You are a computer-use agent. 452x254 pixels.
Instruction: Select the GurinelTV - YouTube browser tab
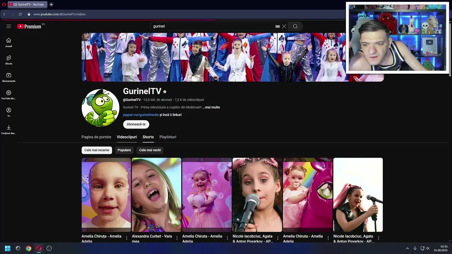pos(28,4)
